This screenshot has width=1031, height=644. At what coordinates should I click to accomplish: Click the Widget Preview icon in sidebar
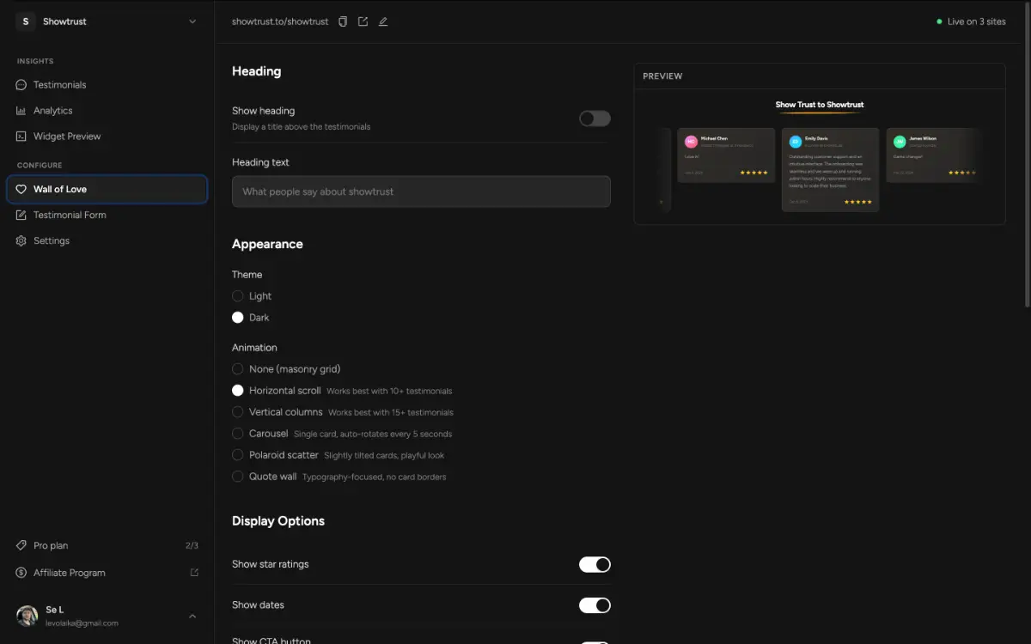click(21, 137)
